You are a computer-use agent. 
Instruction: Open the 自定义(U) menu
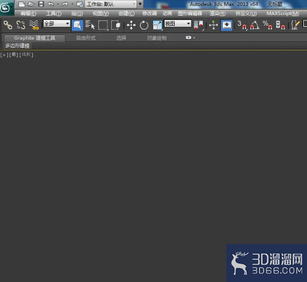[x=246, y=13]
